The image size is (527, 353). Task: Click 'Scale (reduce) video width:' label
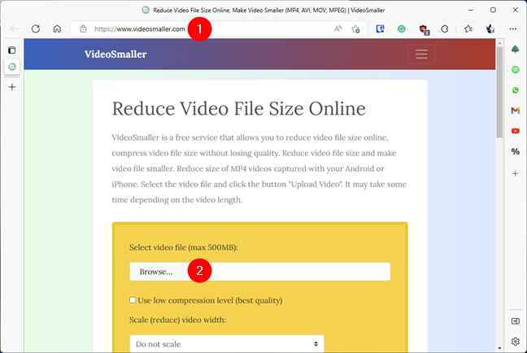coord(178,320)
